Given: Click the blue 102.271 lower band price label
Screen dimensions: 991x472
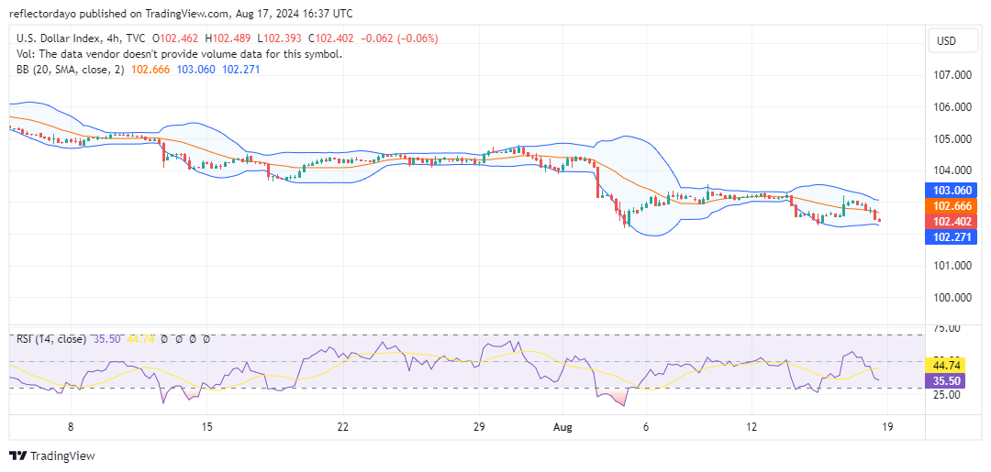Looking at the screenshot, I should point(952,238).
